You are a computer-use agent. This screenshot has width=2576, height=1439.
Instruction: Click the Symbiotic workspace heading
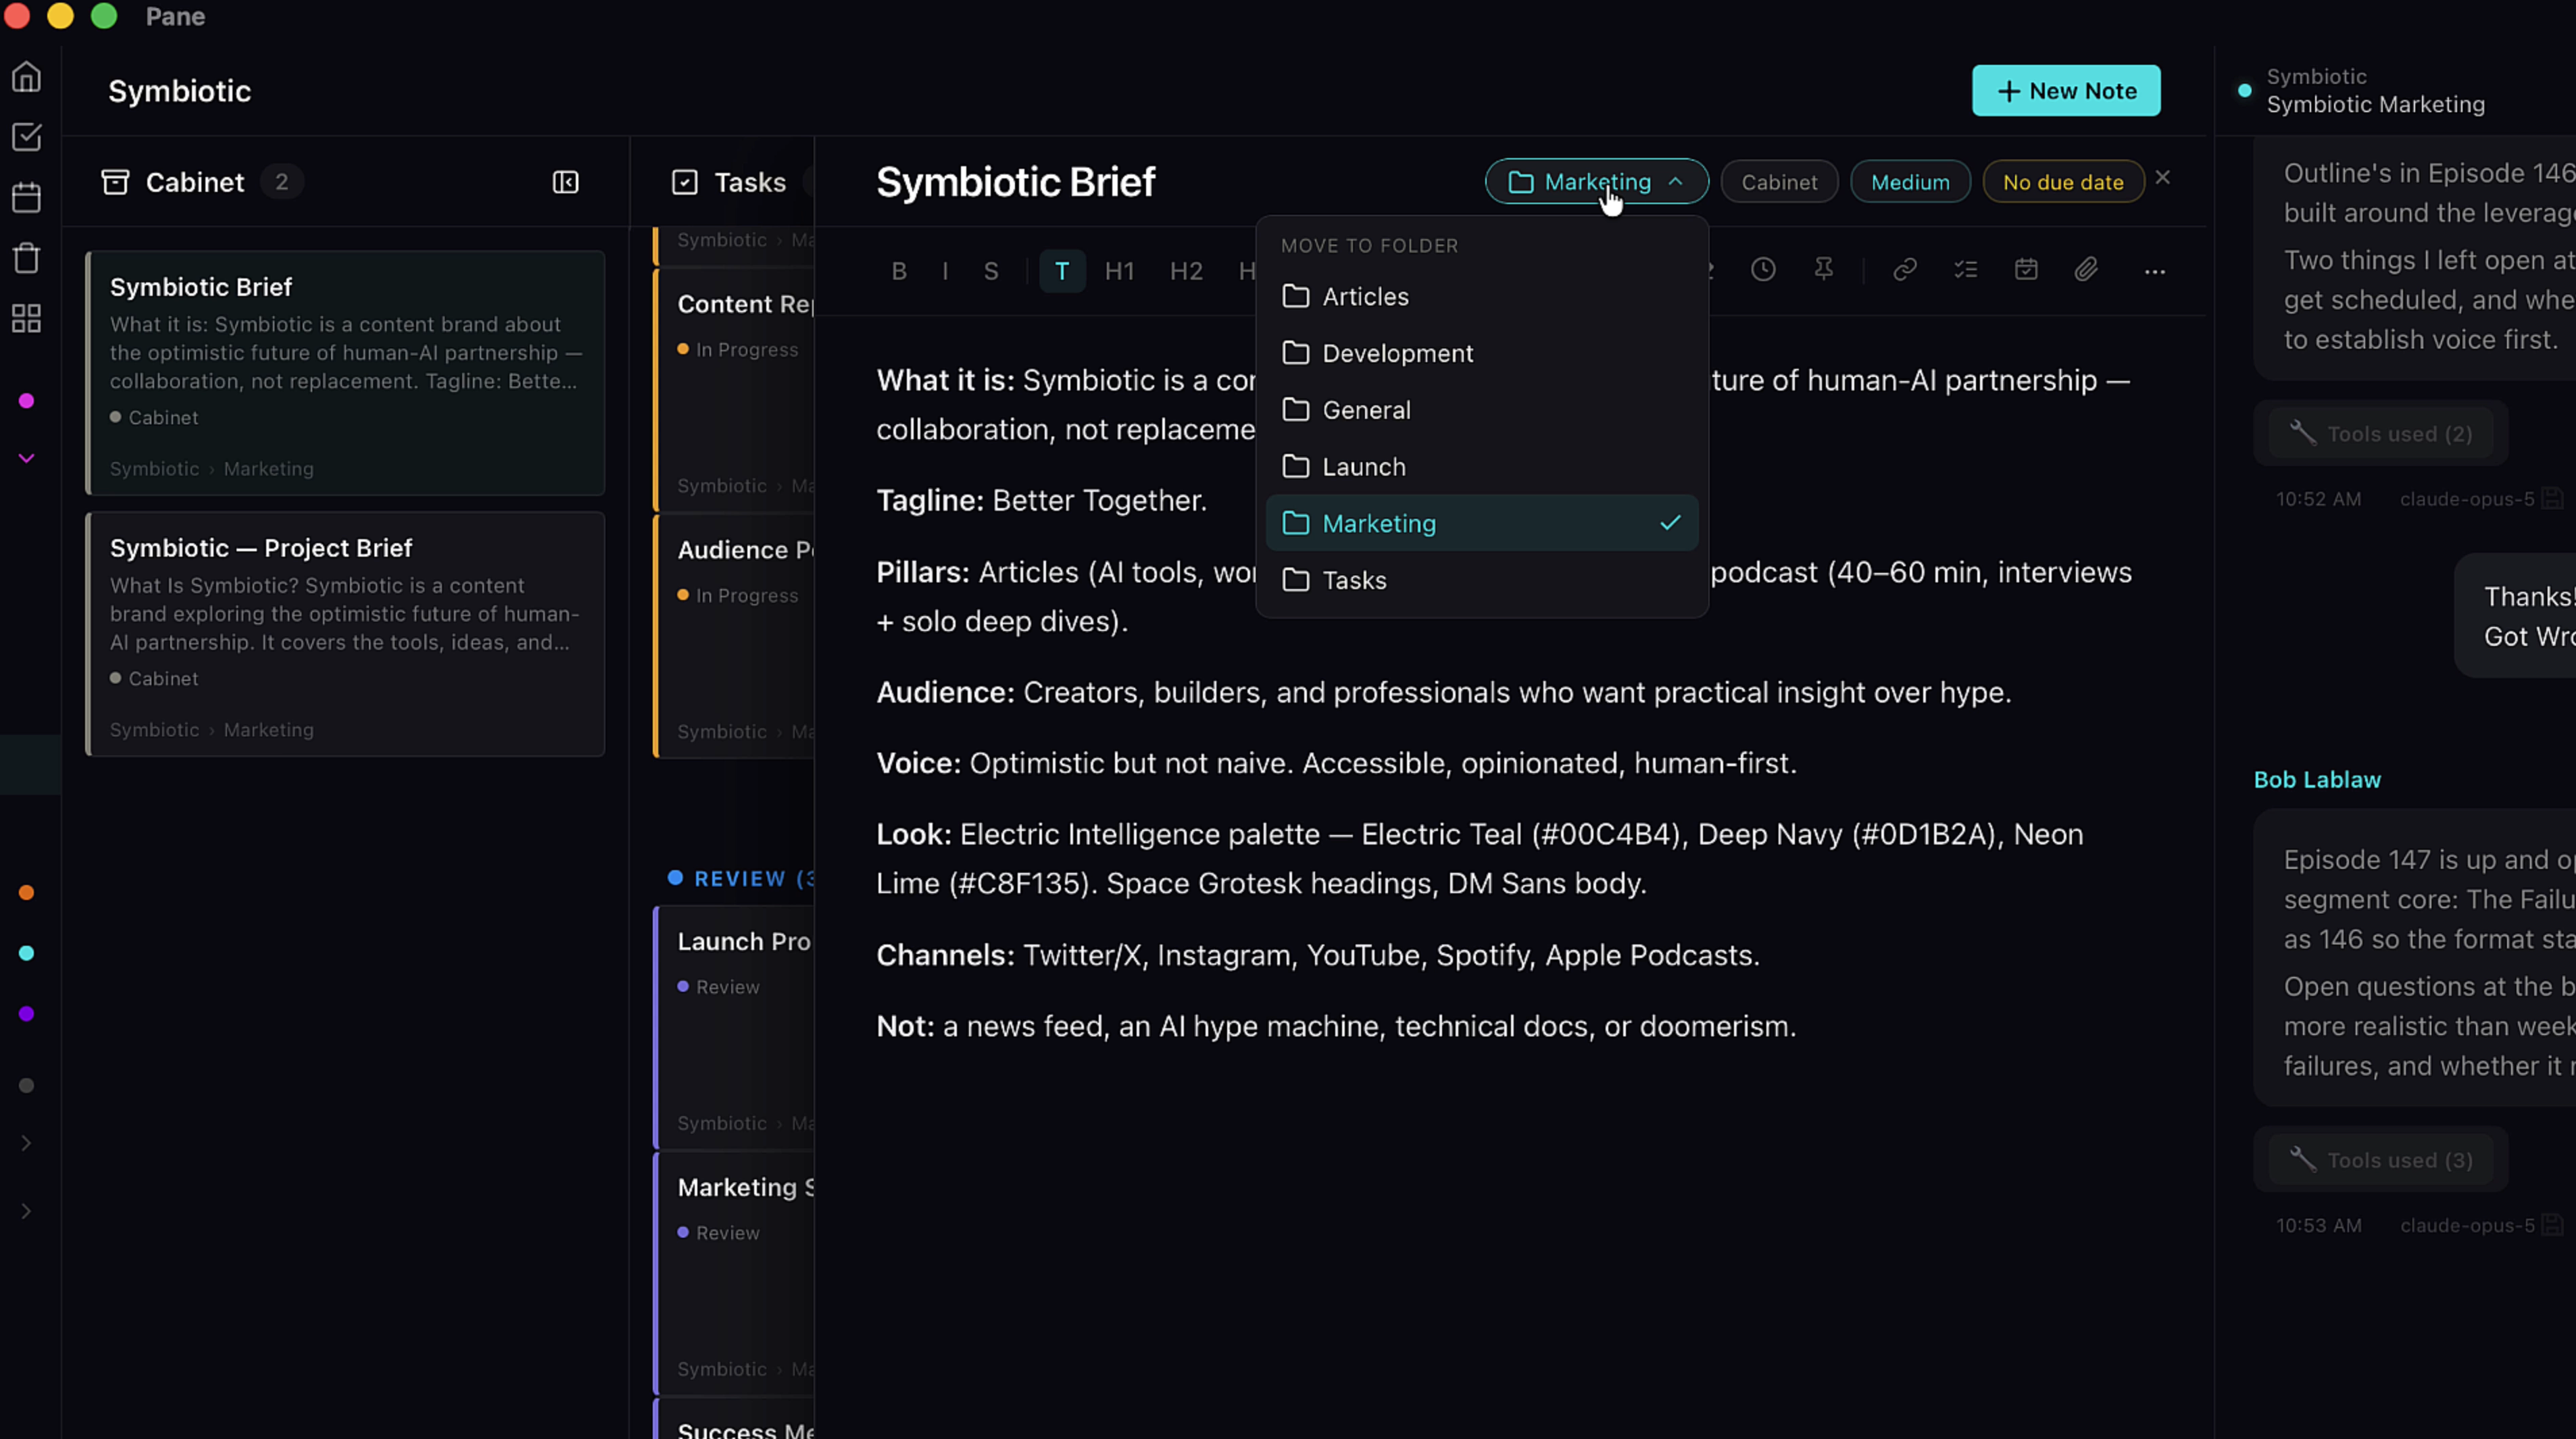point(180,91)
